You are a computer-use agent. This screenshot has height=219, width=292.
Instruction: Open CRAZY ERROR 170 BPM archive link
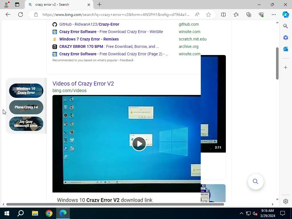[109, 46]
